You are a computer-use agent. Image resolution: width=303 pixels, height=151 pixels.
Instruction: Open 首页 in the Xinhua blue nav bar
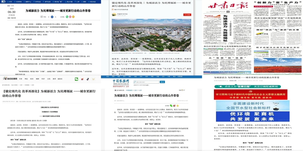click(x=11, y=2)
